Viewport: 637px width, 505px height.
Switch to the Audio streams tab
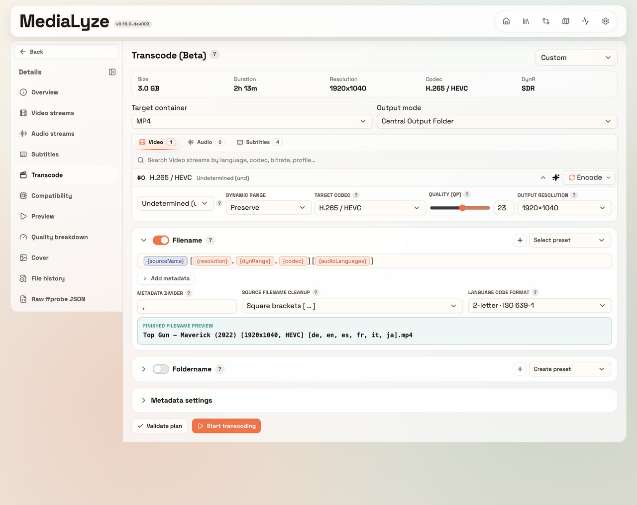[206, 142]
